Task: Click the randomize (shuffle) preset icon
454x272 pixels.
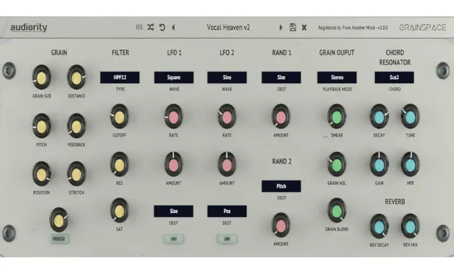Action: 150,27
